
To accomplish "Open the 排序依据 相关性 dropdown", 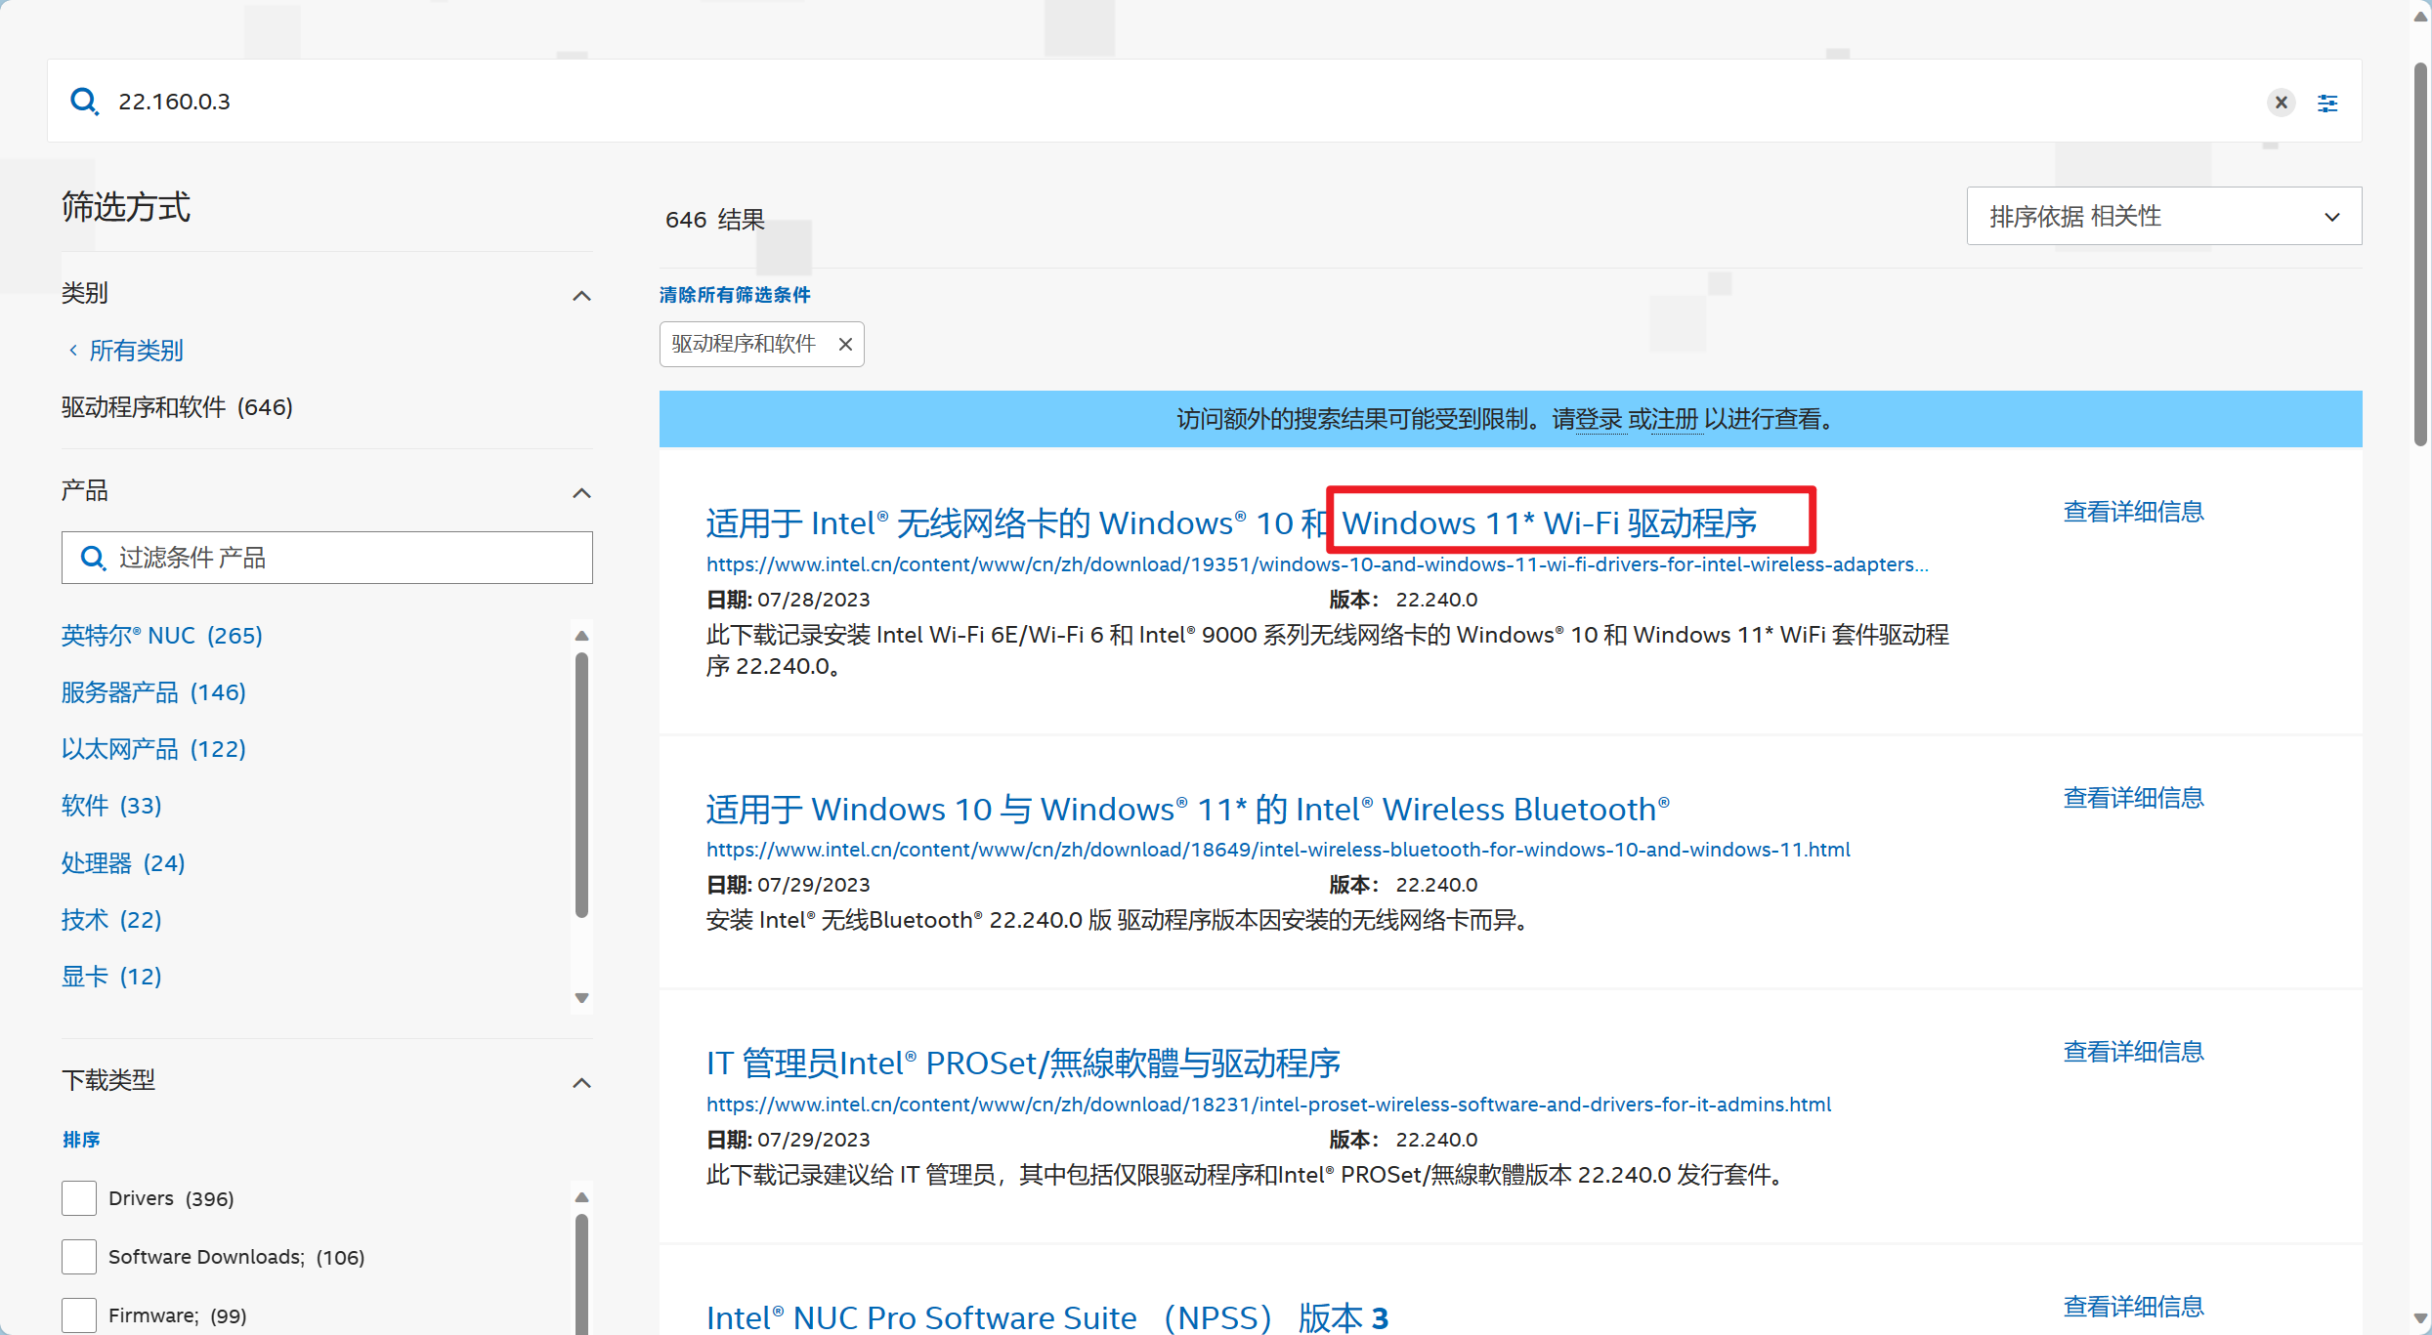I will click(x=2163, y=216).
